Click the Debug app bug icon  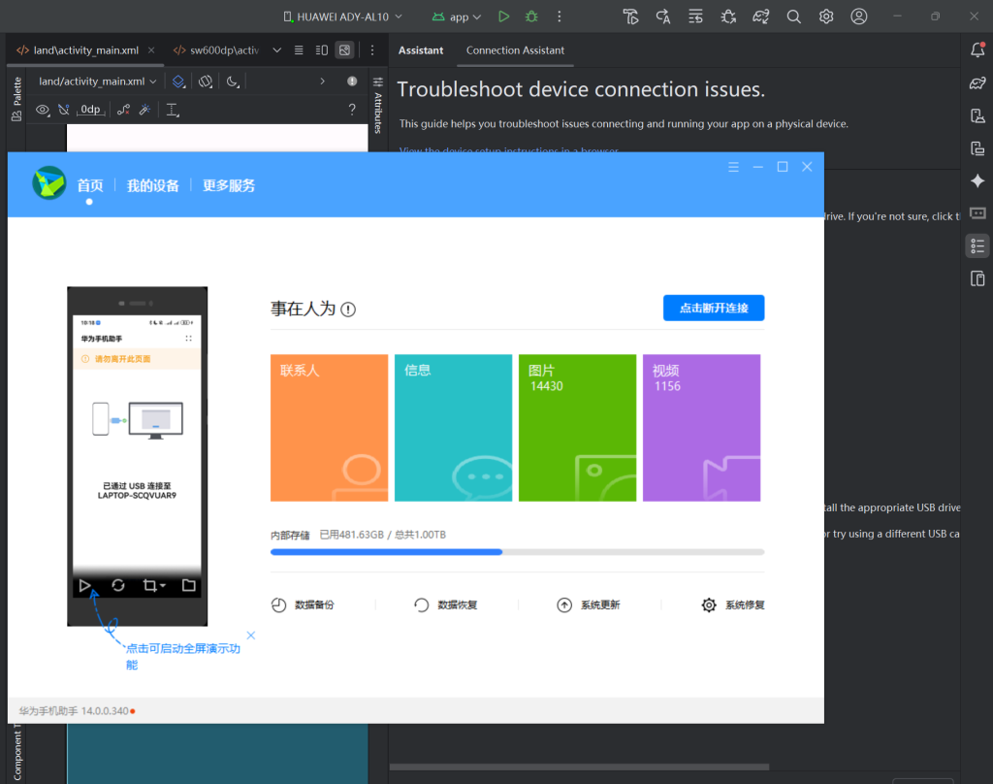click(530, 16)
